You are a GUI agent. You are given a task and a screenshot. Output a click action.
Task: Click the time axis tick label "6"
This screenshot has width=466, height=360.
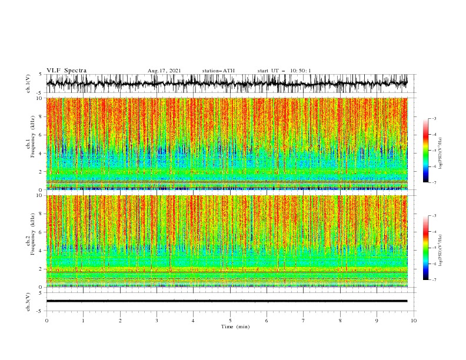[267, 321]
